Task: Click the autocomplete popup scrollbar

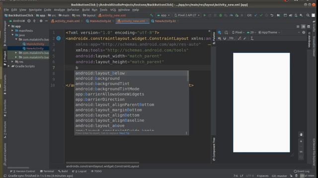Action: (188, 76)
